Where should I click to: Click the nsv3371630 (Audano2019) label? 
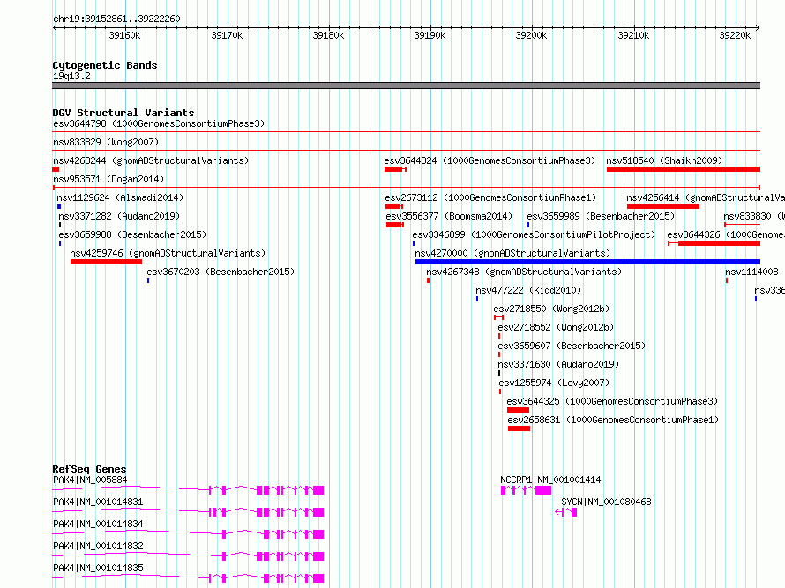(558, 364)
